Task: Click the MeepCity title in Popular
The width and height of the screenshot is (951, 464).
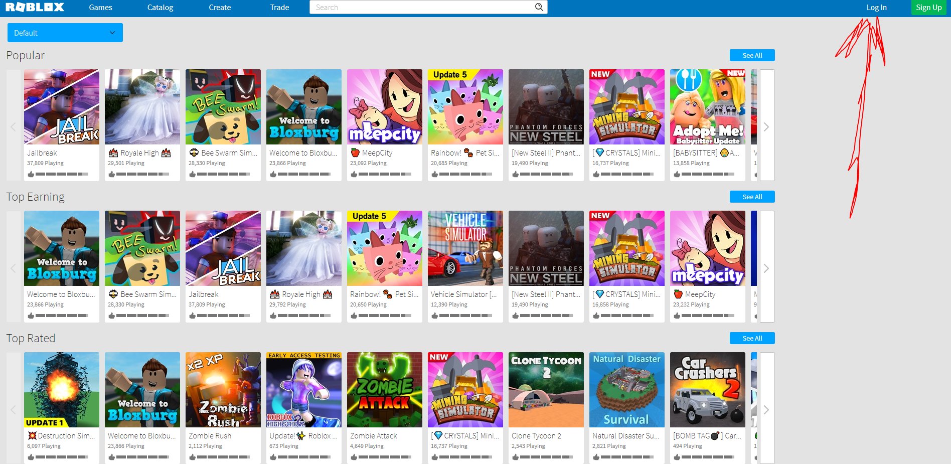Action: click(x=371, y=153)
